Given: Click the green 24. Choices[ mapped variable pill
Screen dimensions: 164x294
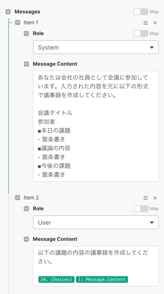Looking at the screenshot, I should point(57,279).
